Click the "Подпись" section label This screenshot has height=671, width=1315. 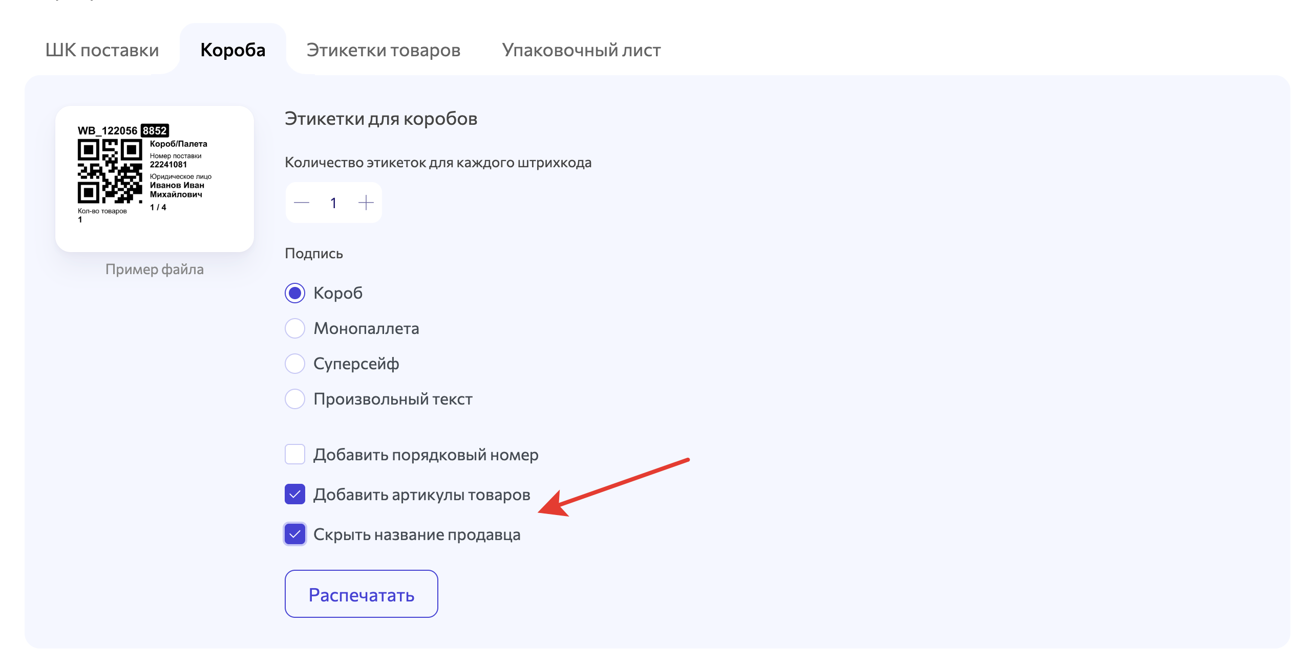point(314,253)
